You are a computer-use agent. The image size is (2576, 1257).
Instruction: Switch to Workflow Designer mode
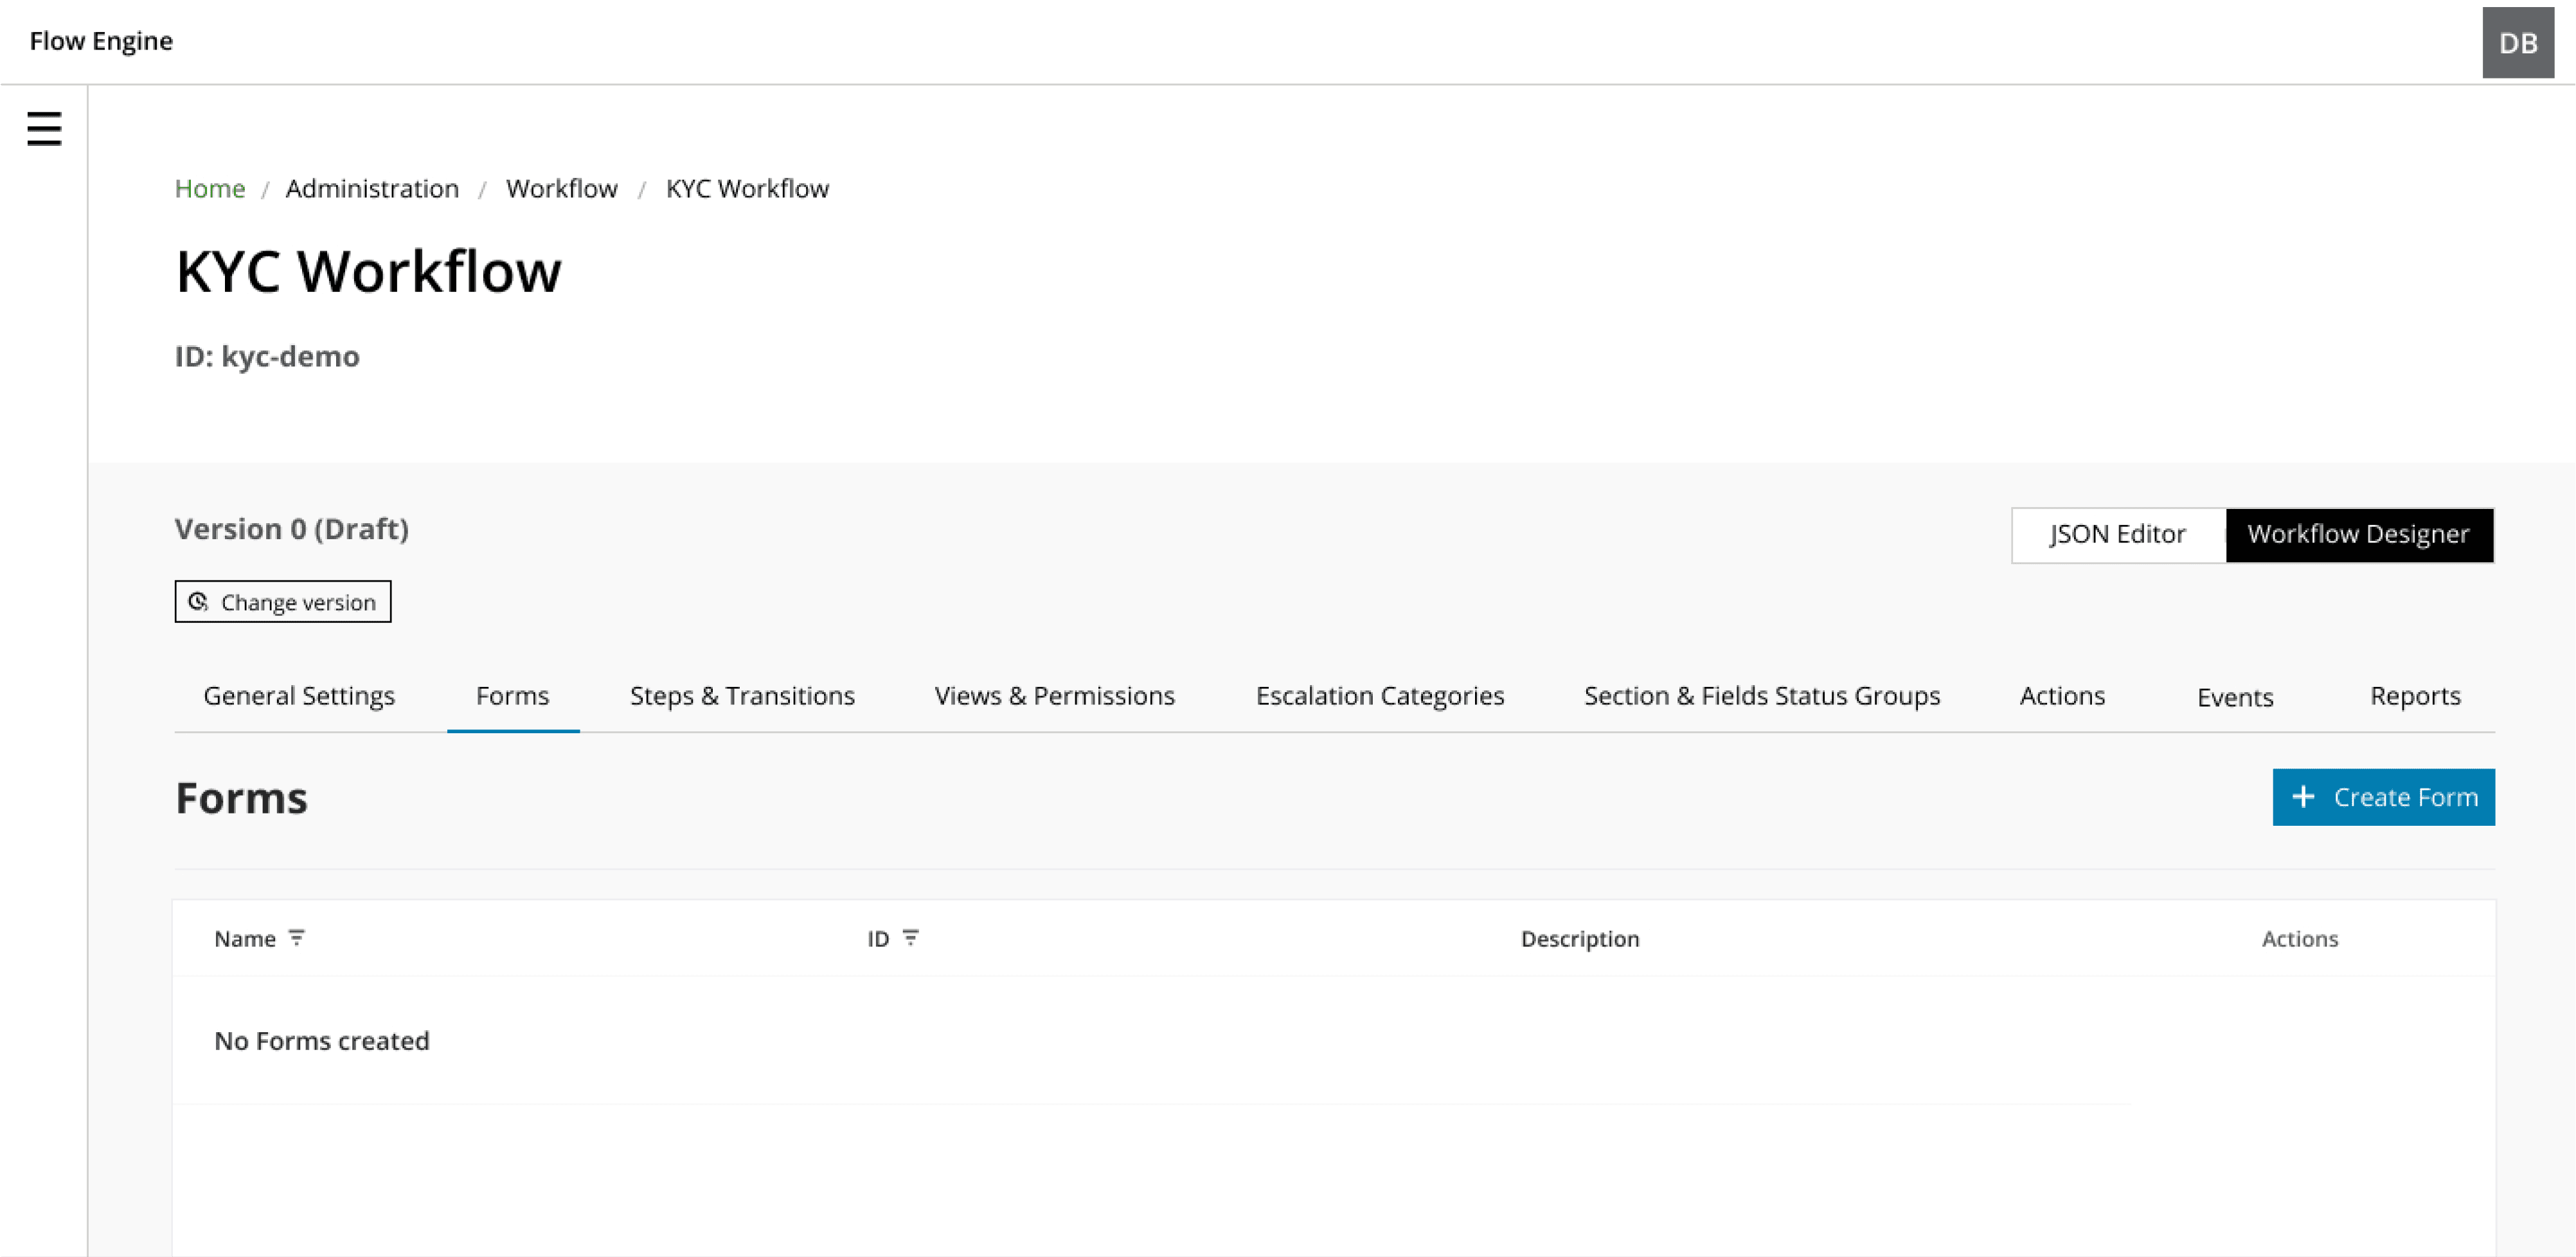[x=2358, y=534]
